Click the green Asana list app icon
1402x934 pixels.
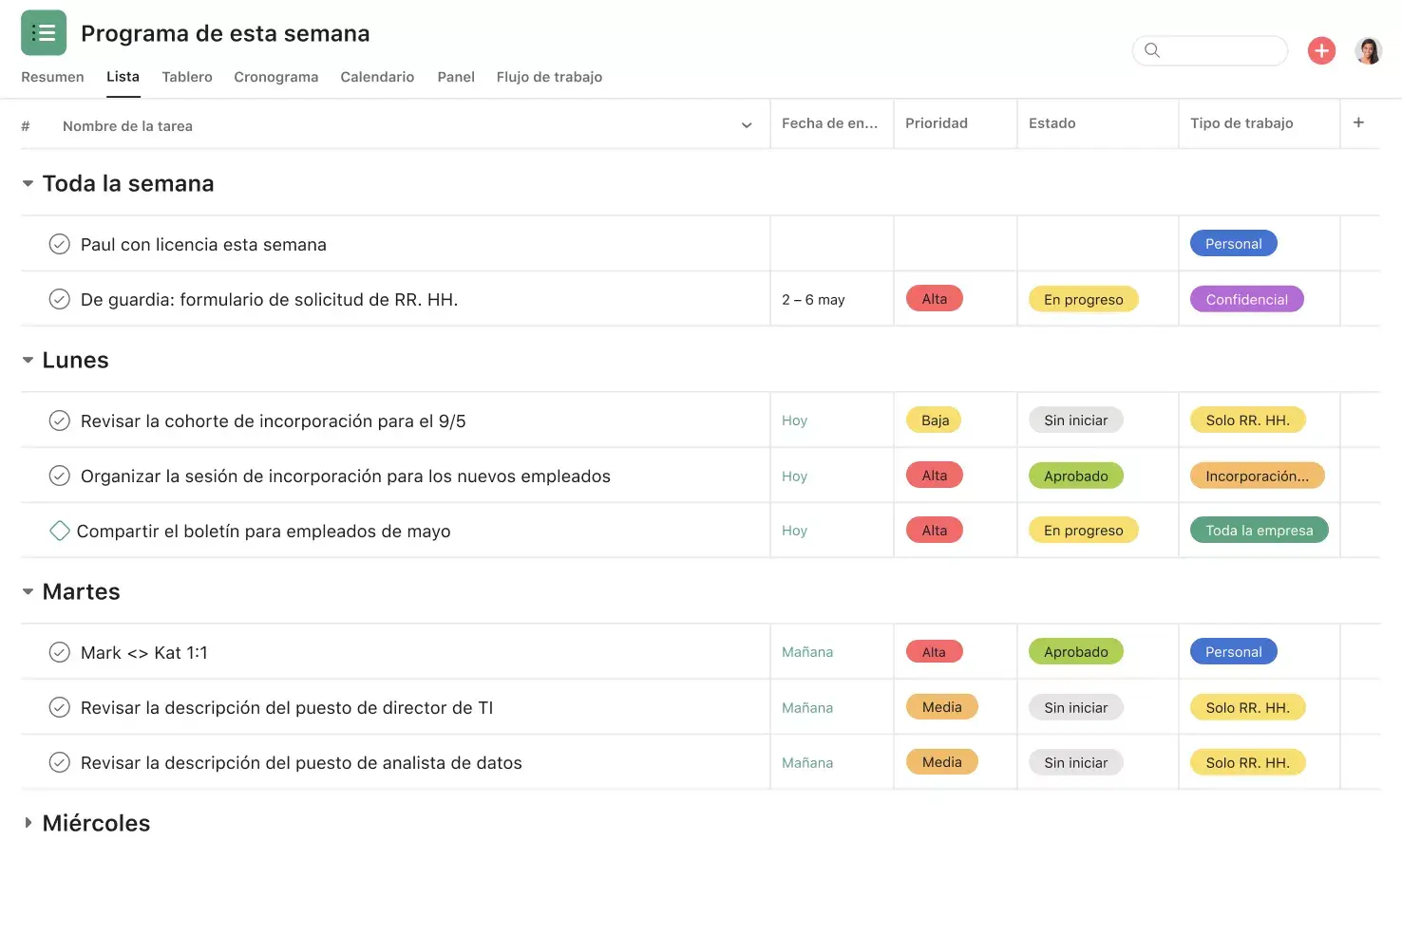tap(44, 31)
